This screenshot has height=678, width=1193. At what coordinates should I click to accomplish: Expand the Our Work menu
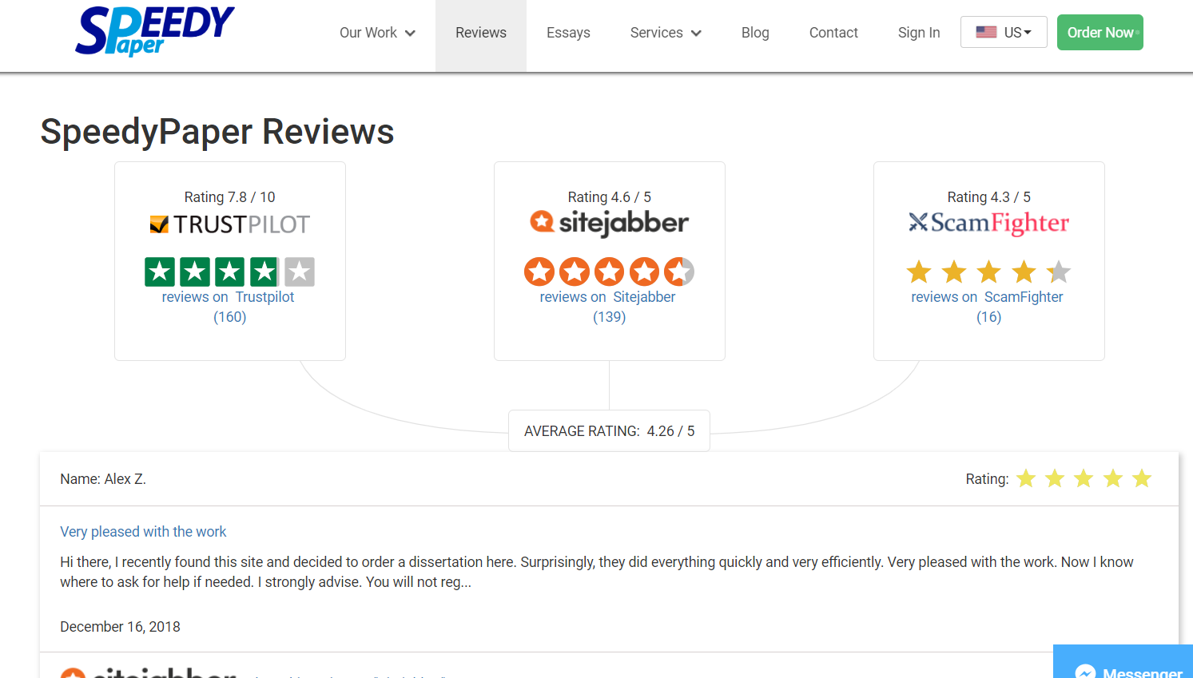pyautogui.click(x=377, y=33)
